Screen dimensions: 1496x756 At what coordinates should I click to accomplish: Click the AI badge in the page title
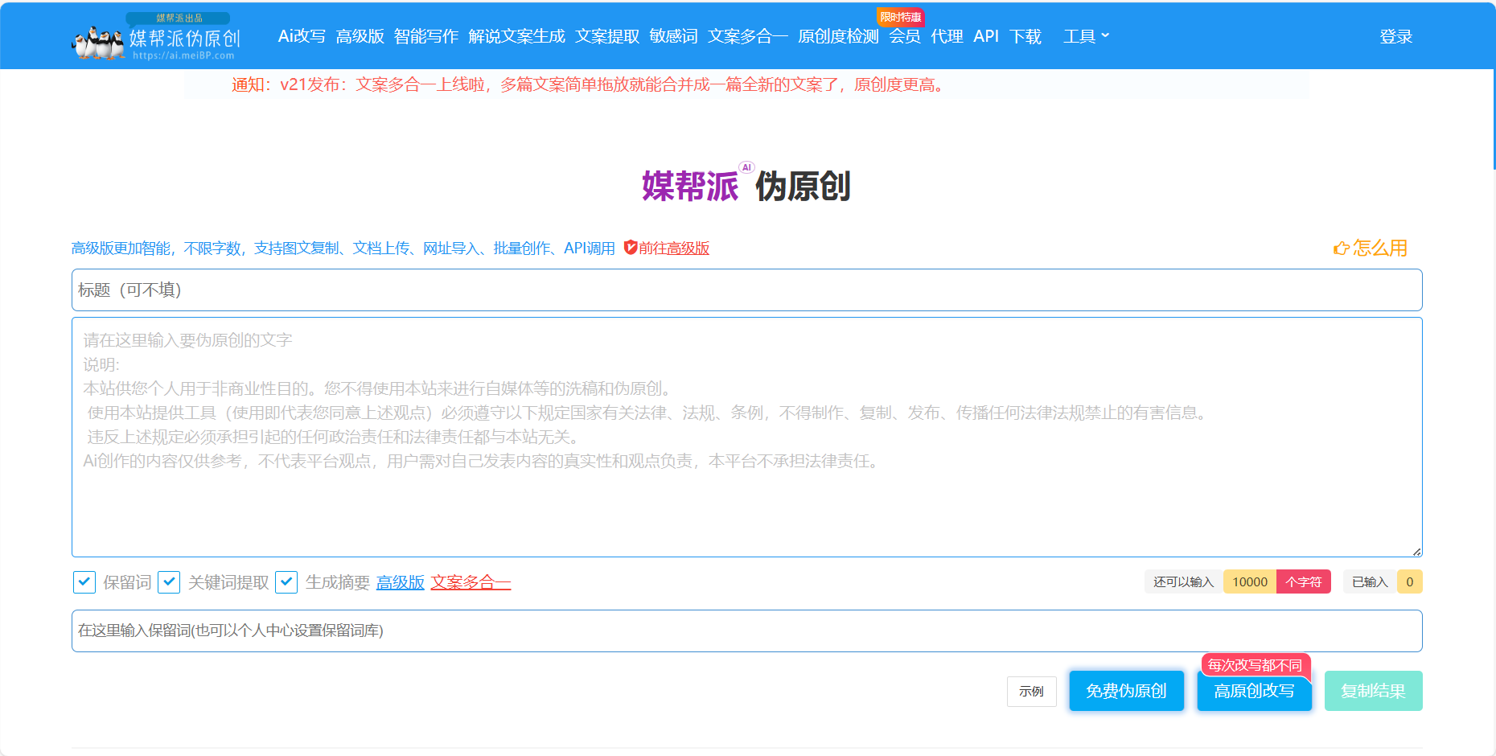747,167
